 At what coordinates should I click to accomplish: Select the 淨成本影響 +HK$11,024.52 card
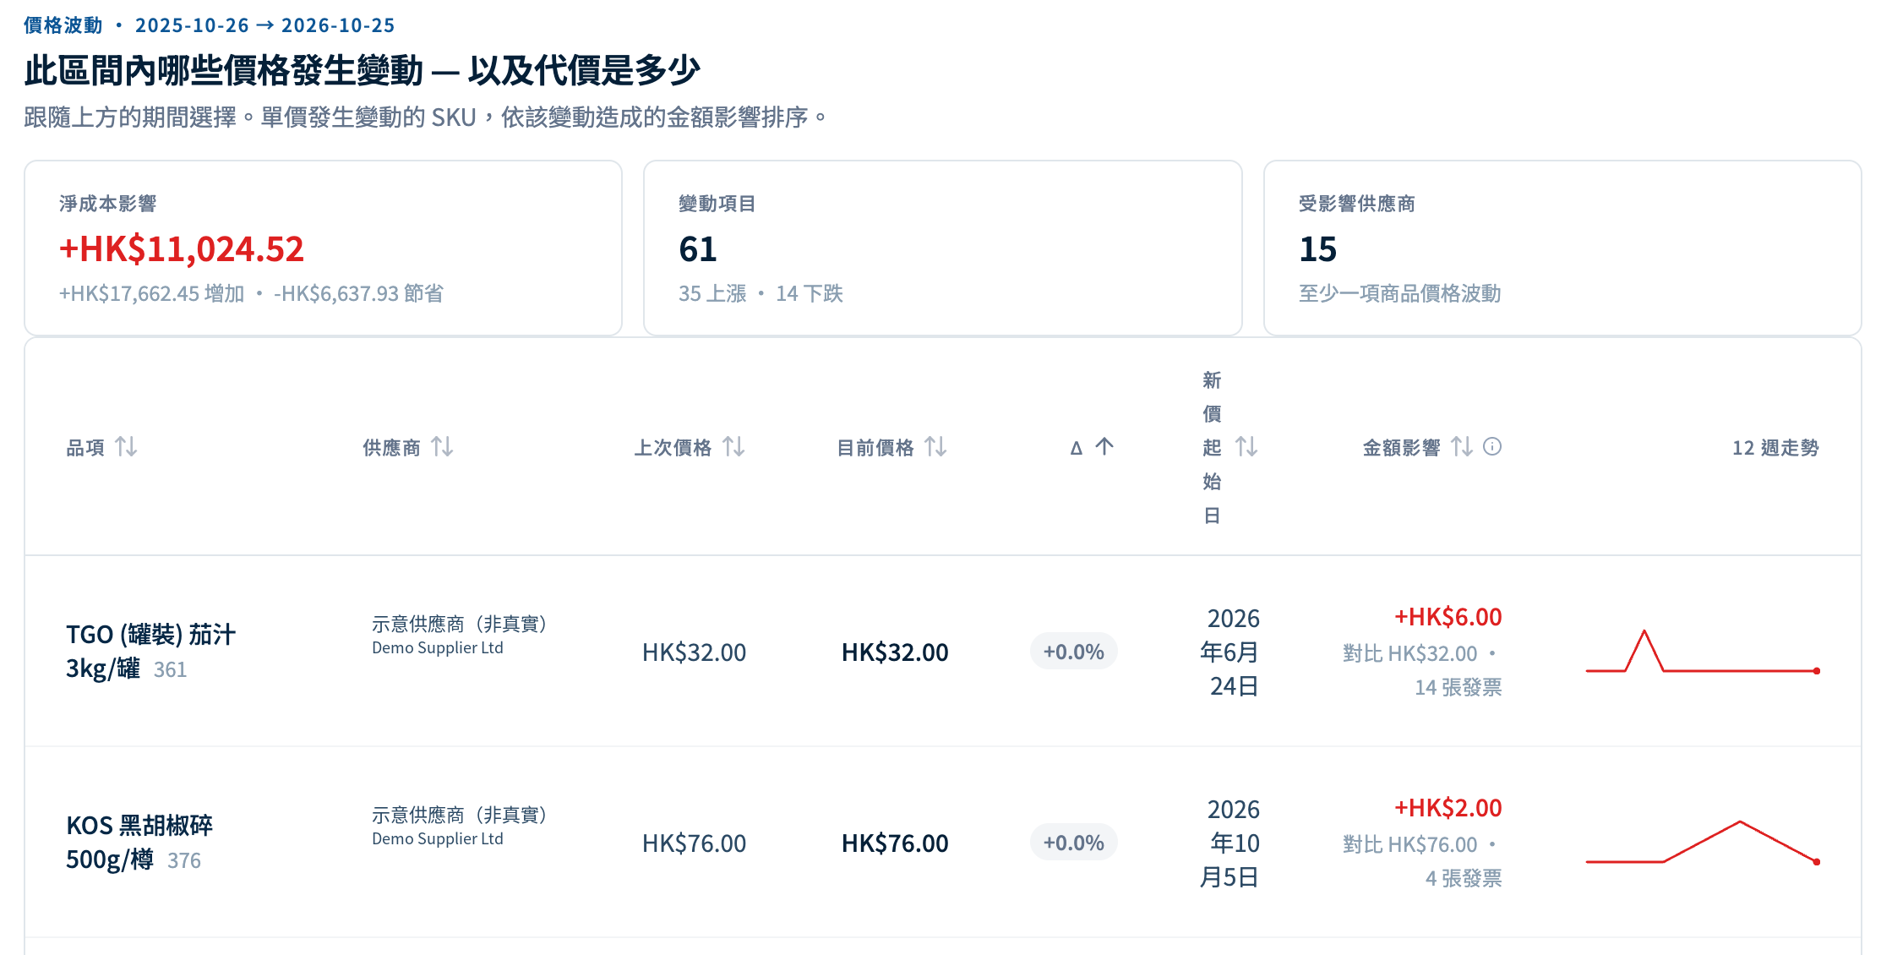coord(324,248)
